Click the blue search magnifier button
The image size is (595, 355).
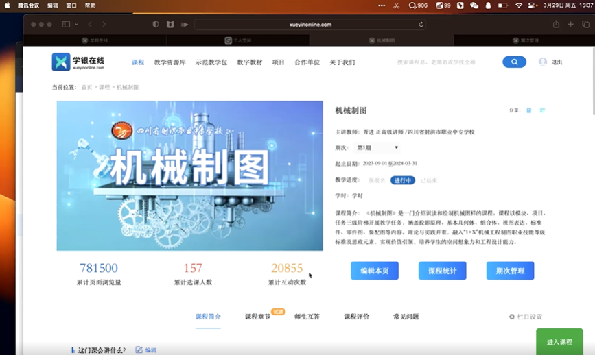[514, 62]
